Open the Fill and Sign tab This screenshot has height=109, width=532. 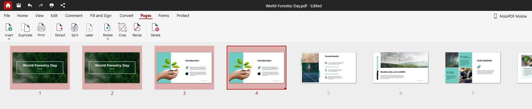(x=101, y=15)
